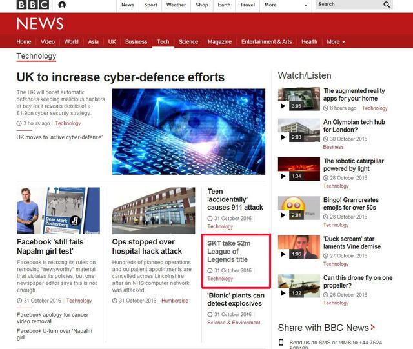Click Technology tag under cyber-defence summary

click(x=68, y=123)
